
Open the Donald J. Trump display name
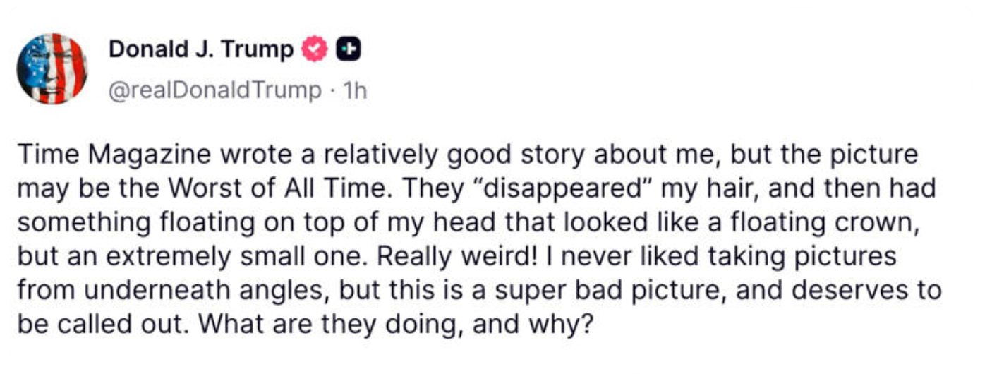click(x=200, y=49)
